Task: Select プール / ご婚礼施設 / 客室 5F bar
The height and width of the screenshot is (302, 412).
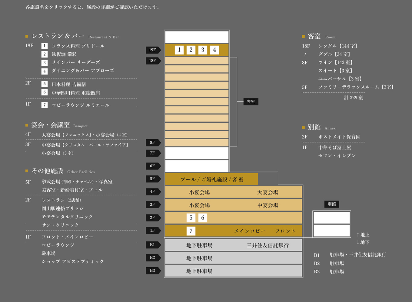Action: tap(212, 179)
